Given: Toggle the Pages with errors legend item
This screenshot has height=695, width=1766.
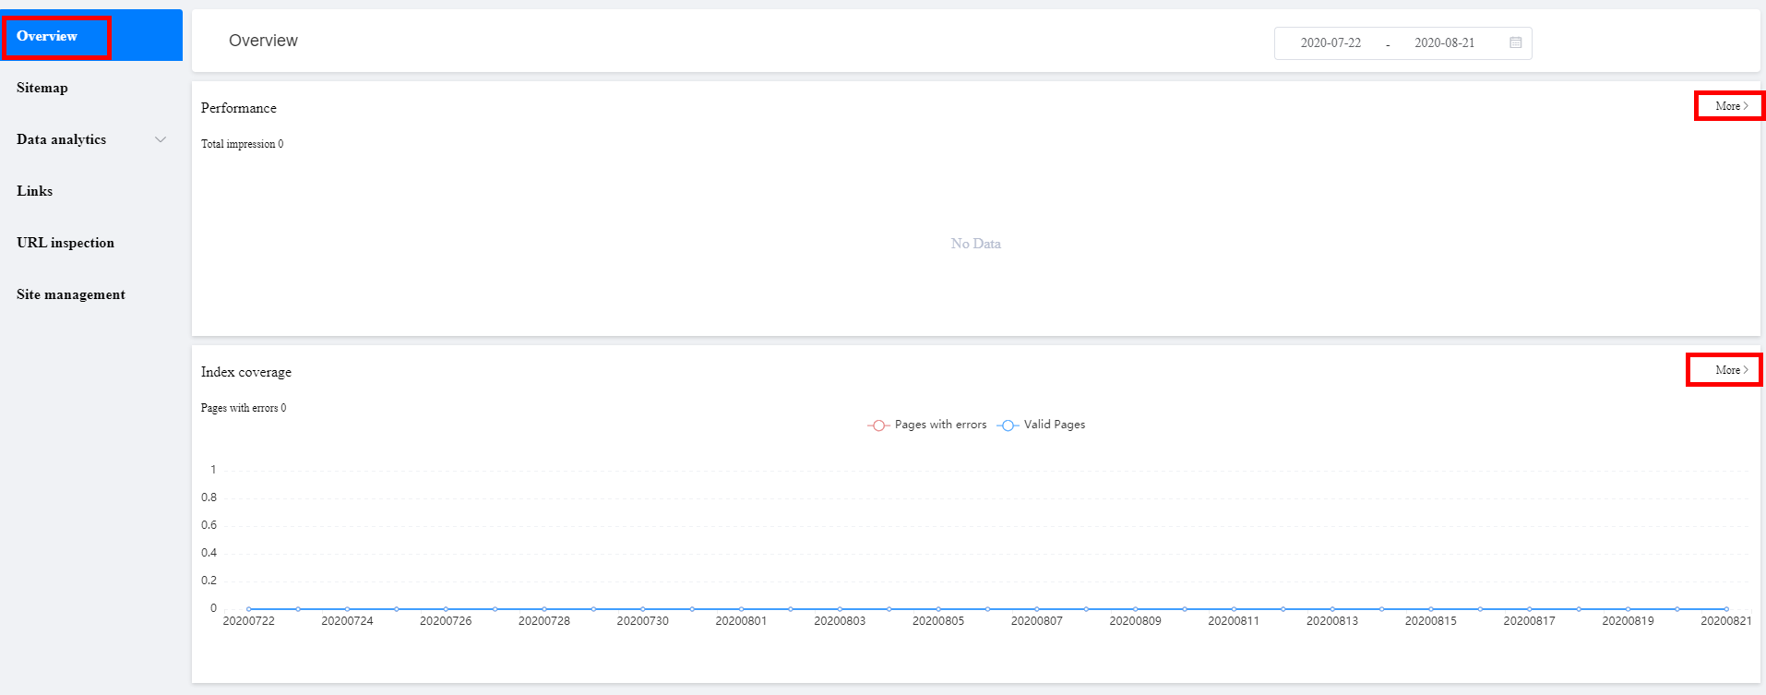Looking at the screenshot, I should [927, 425].
